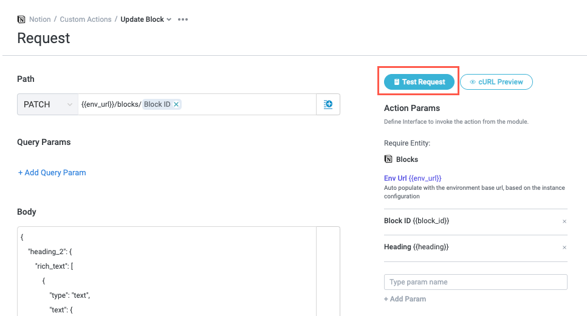Click the Update Block breadcrumb title
Viewport: 587px width, 316px height.
pyautogui.click(x=142, y=19)
